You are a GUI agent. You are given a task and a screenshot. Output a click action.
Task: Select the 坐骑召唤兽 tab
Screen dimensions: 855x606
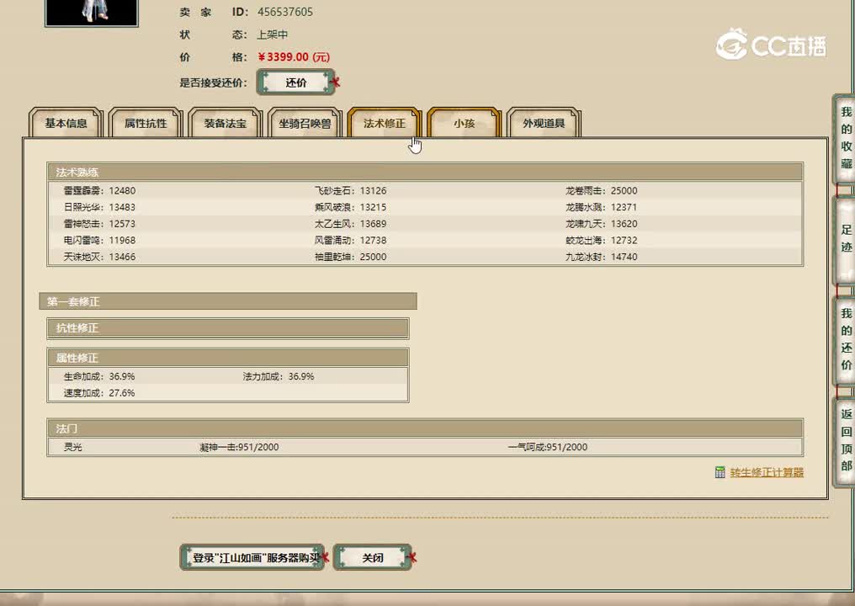pos(305,123)
